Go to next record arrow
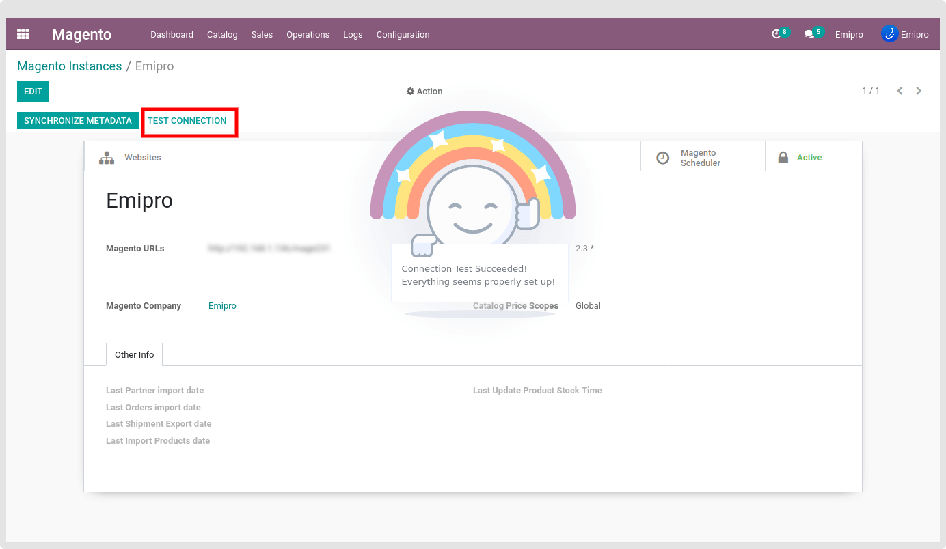Viewport: 946px width, 549px height. (919, 91)
